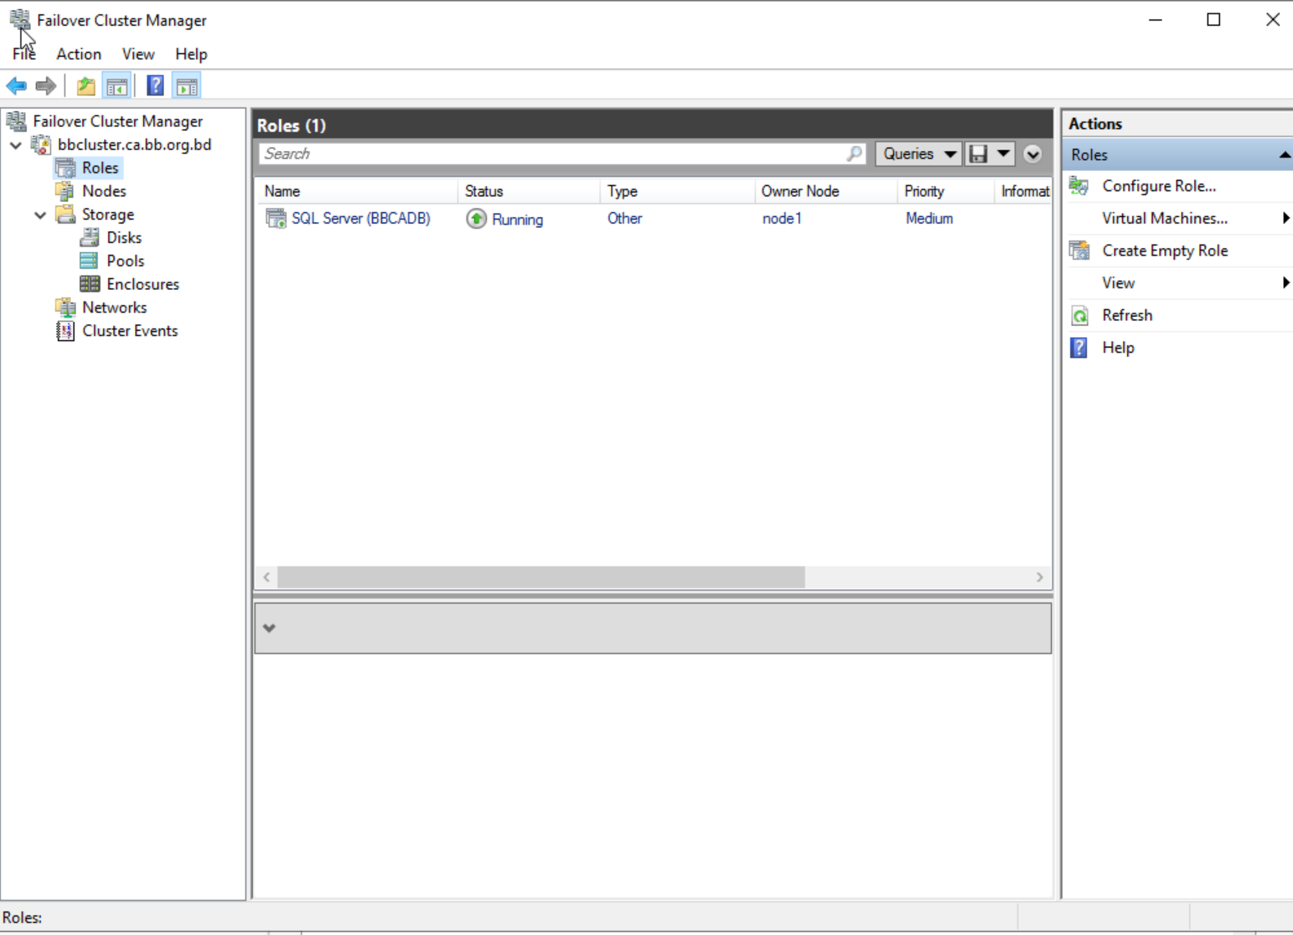The width and height of the screenshot is (1293, 935).
Task: Click the bbcluster.ca.bb.org.bd cluster icon
Action: [41, 144]
